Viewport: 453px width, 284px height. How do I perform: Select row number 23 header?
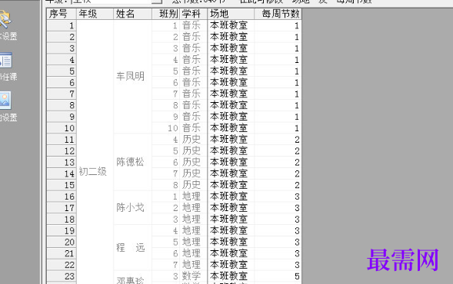[x=62, y=276]
